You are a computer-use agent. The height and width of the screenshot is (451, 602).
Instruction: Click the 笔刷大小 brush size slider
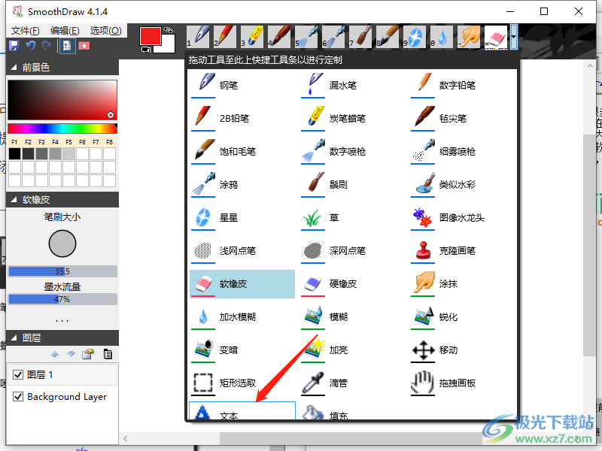click(x=62, y=271)
